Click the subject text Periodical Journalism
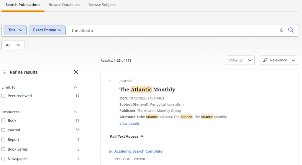This screenshot has height=165, width=302. pyautogui.click(x=167, y=105)
